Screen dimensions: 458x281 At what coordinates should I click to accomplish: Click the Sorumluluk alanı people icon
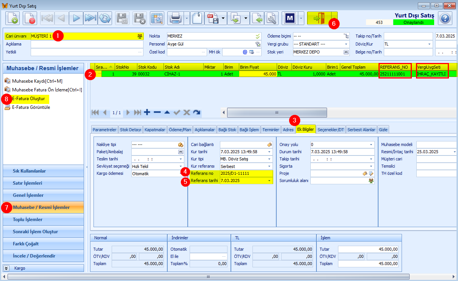pos(371,181)
